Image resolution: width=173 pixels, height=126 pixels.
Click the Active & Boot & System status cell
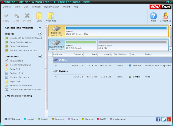click(x=158, y=66)
